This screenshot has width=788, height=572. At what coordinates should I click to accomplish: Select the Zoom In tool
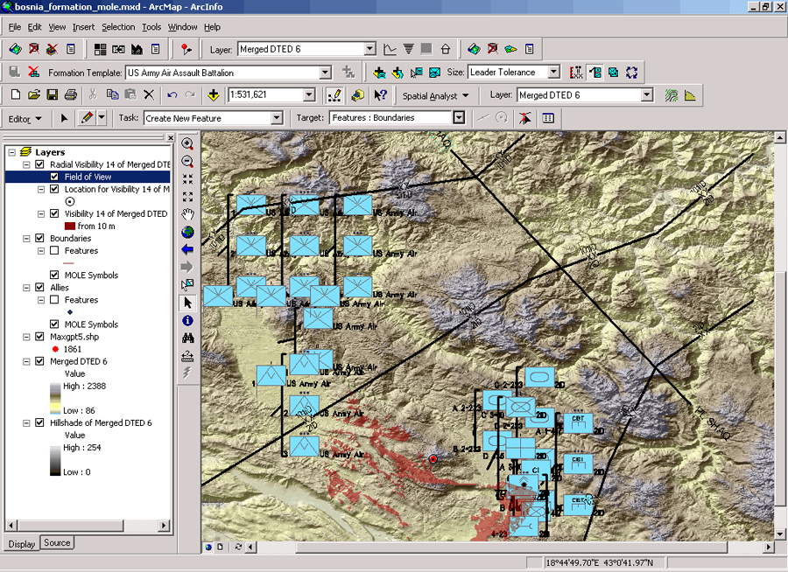pos(187,144)
